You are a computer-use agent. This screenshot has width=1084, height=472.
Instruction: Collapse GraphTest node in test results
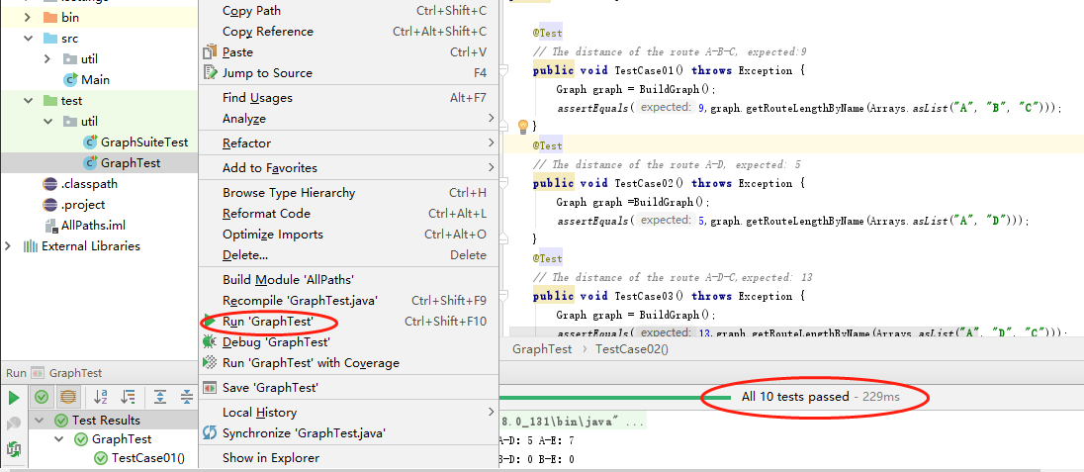pos(59,438)
